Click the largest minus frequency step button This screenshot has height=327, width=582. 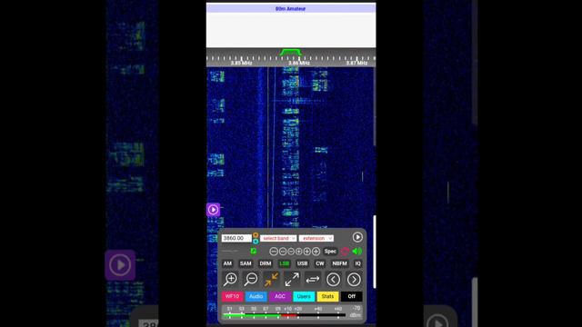coord(274,252)
